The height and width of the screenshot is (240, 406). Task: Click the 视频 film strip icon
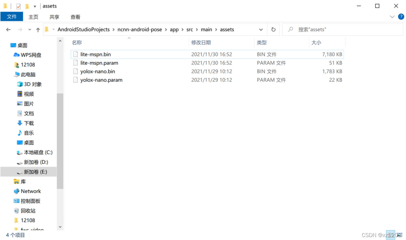point(20,94)
